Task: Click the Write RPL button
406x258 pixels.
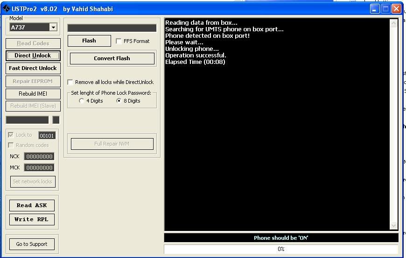Action: pos(32,219)
